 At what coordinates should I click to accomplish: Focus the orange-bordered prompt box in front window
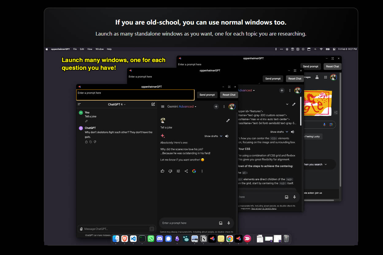point(135,95)
